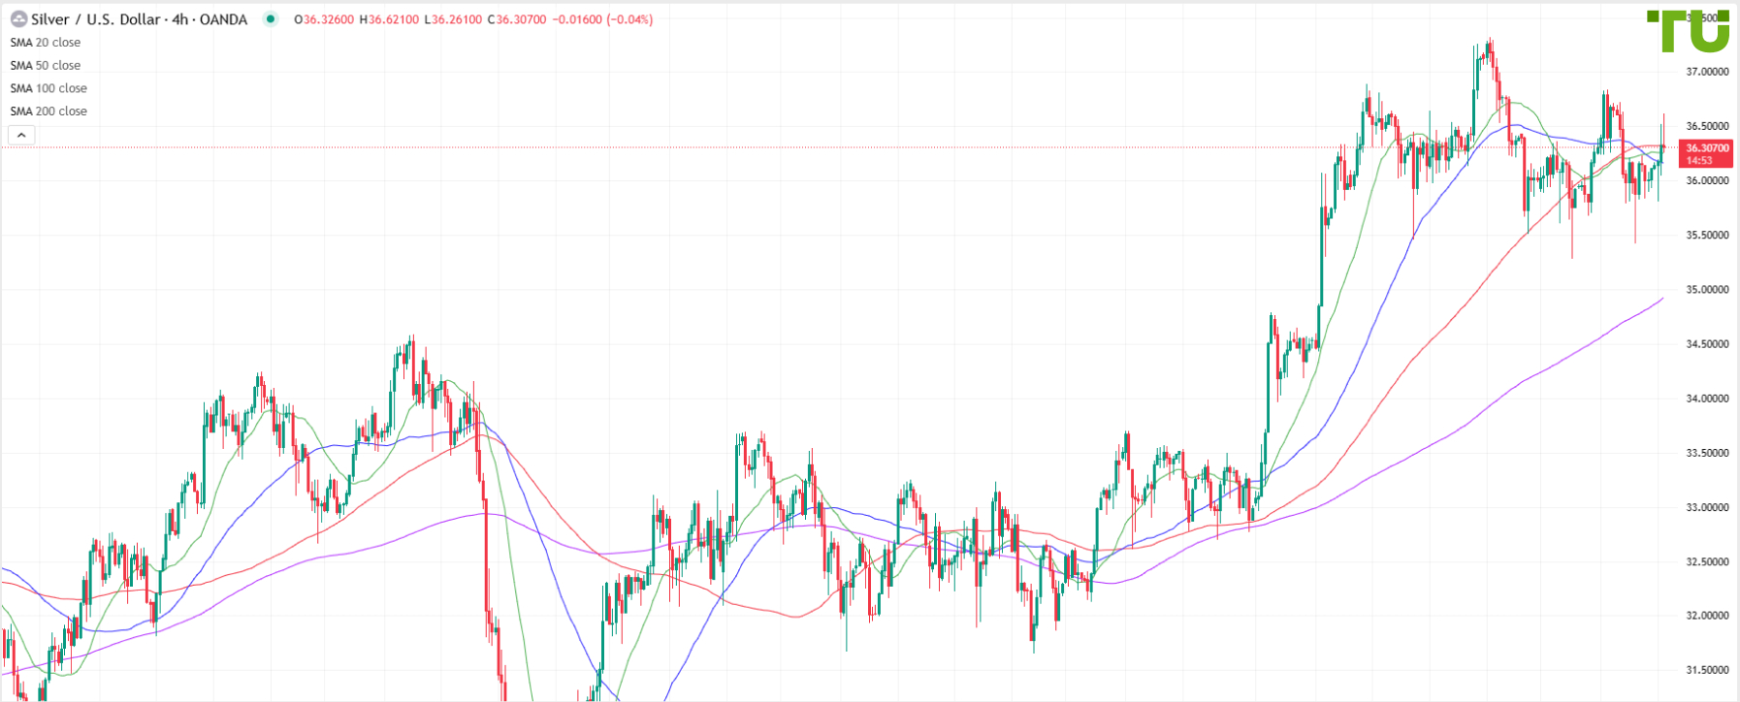Click the 37.00000 price axis label
Viewport: 1740px width, 702px height.
[x=1707, y=72]
